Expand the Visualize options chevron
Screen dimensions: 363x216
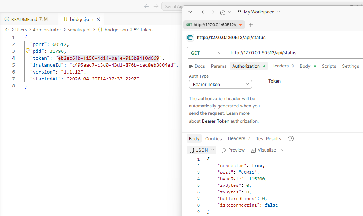(x=283, y=150)
